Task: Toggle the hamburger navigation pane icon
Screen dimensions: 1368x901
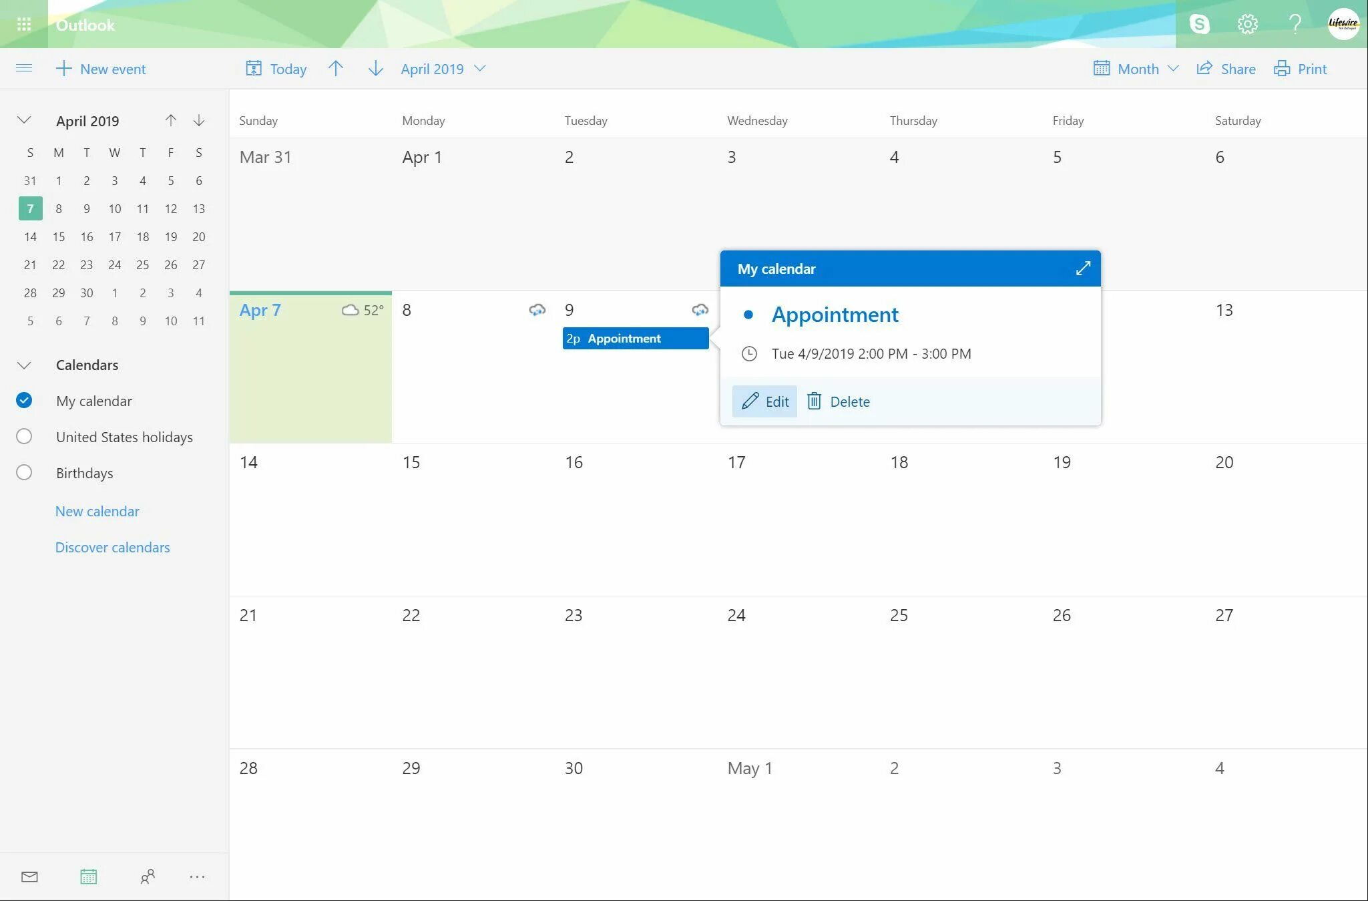Action: (24, 68)
